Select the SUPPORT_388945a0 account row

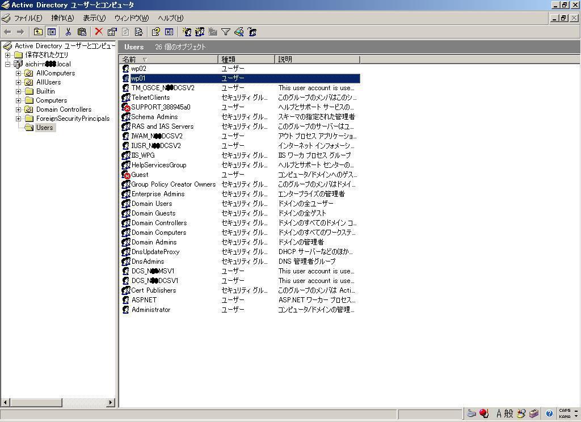pos(240,107)
